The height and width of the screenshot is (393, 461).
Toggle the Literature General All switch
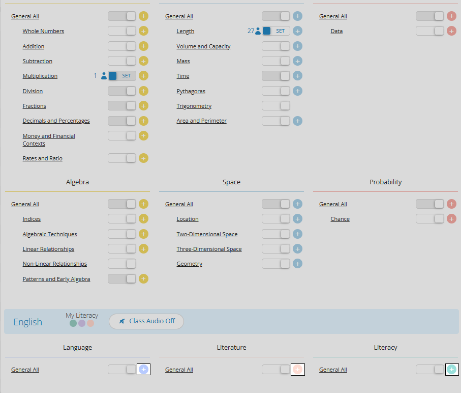[276, 370]
